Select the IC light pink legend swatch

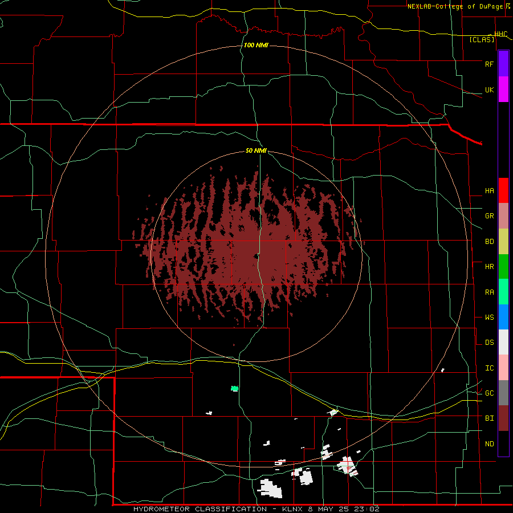click(503, 368)
